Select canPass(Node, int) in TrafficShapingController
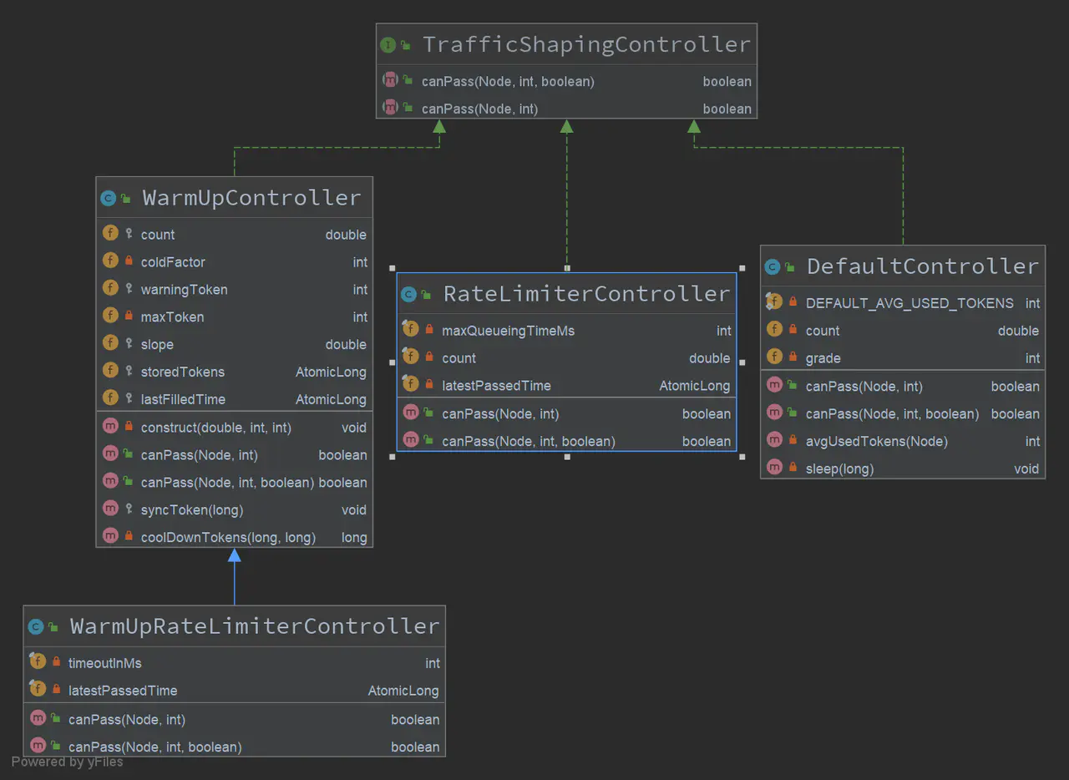The image size is (1069, 780). click(566, 109)
